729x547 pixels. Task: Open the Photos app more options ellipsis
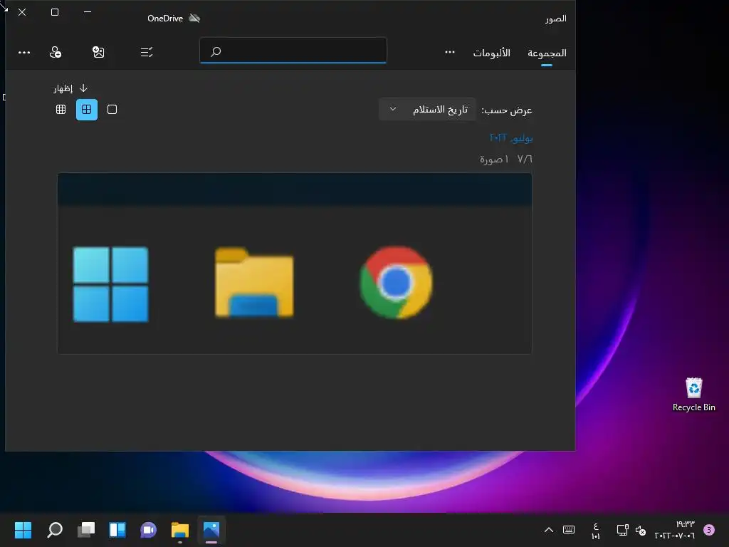(x=24, y=53)
